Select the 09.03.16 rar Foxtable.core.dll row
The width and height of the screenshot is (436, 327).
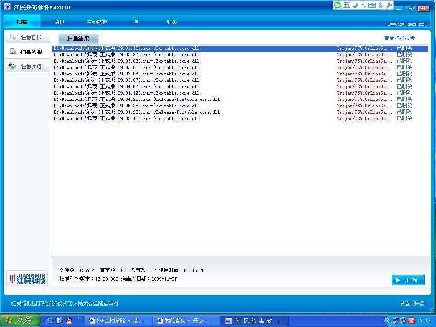pyautogui.click(x=240, y=49)
